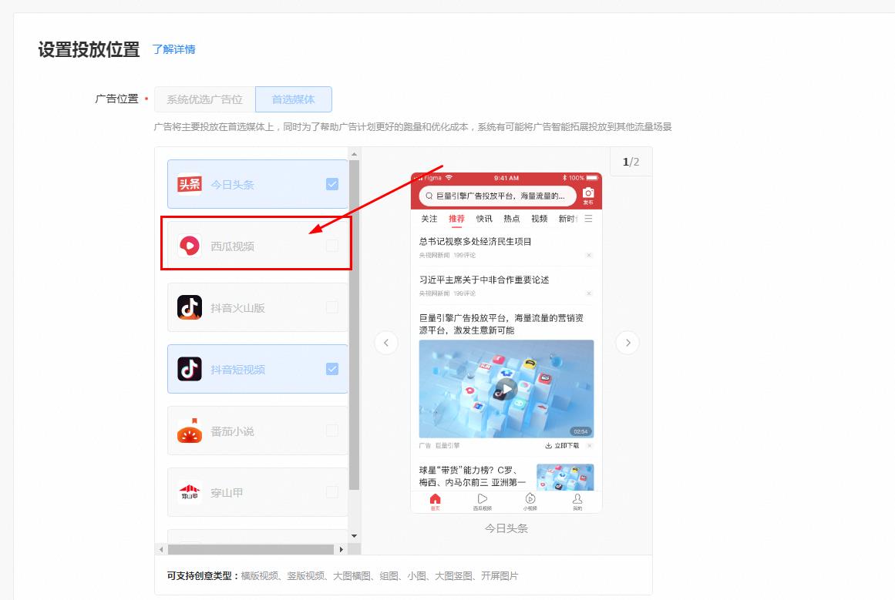Open the 球星带货能力榜 article thumbnail
Image resolution: width=895 pixels, height=600 pixels.
pos(565,477)
